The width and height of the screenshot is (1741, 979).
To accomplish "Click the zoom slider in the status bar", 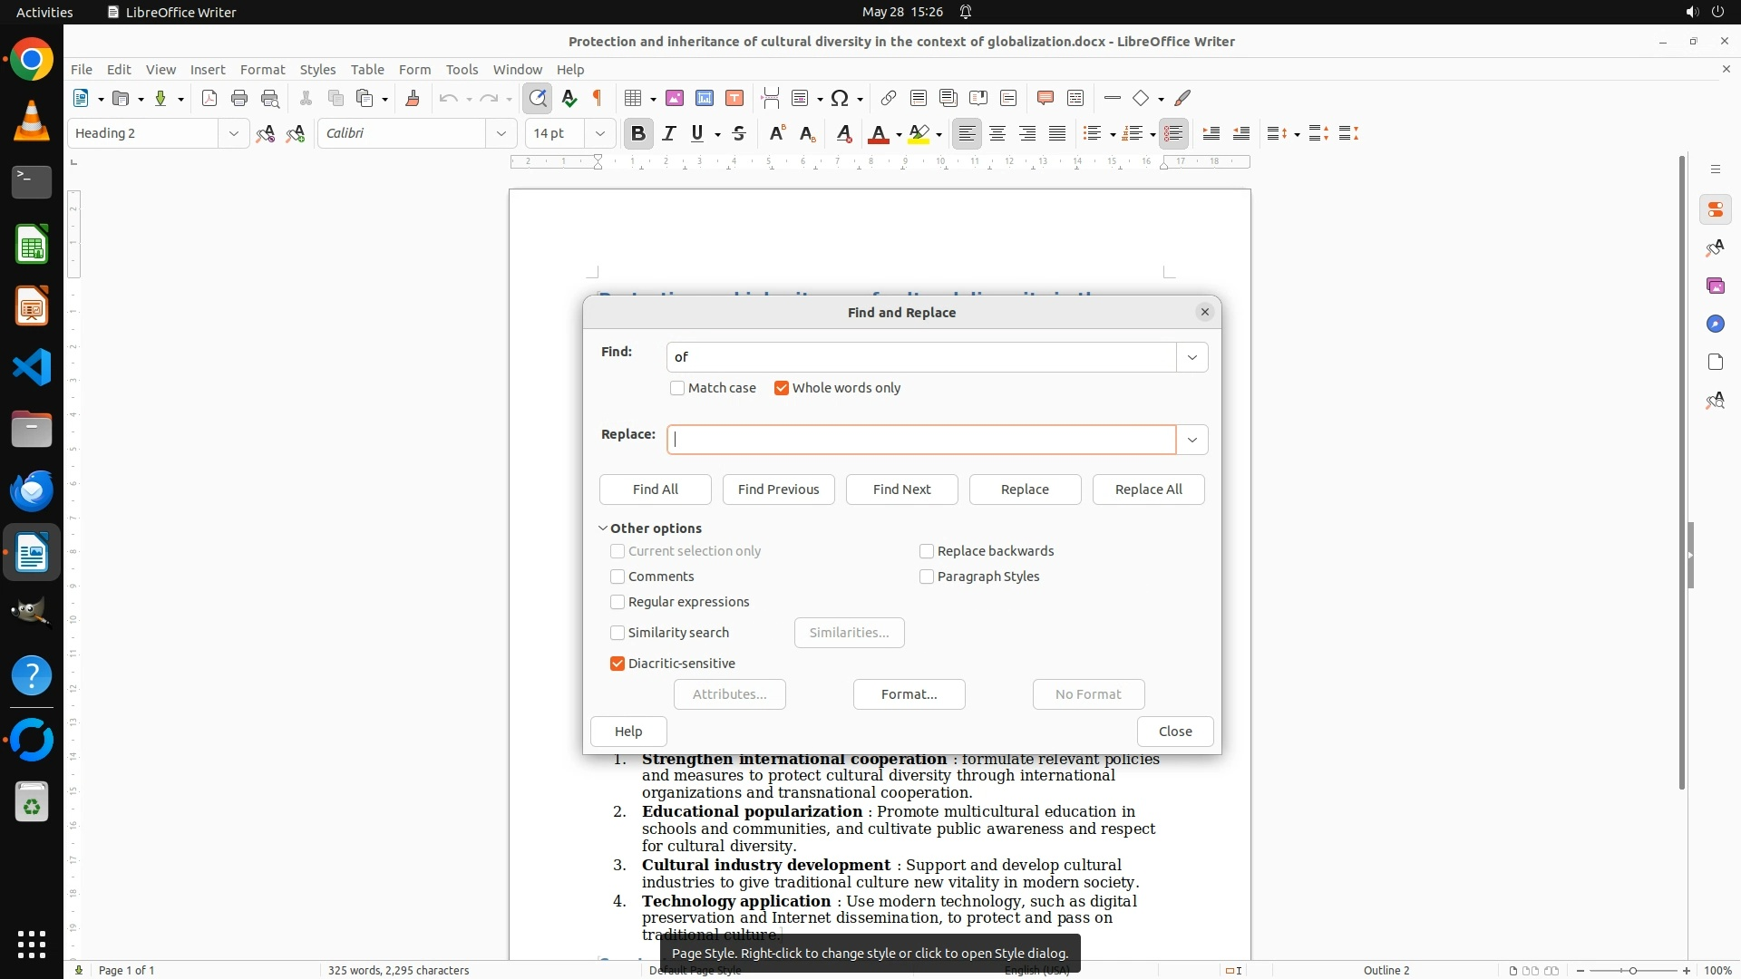I will (x=1632, y=970).
